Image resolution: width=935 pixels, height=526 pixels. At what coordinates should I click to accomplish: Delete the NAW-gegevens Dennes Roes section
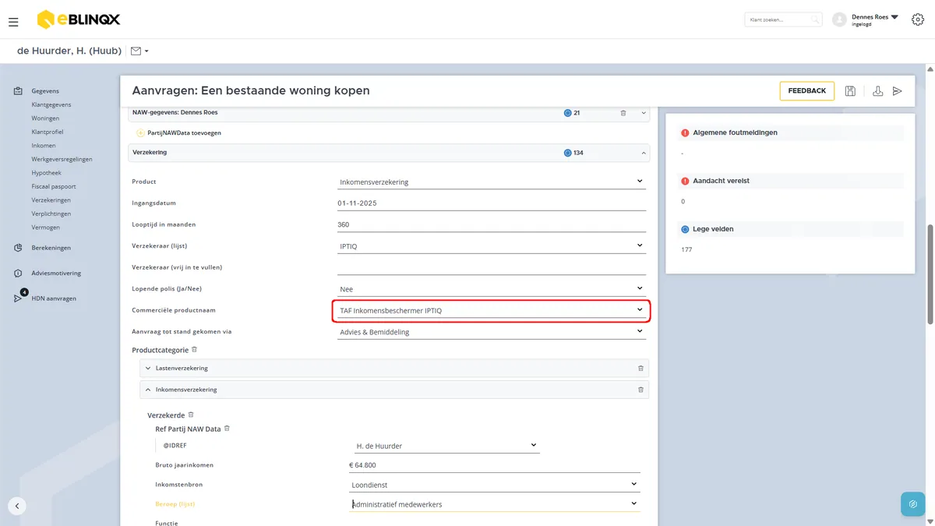623,113
